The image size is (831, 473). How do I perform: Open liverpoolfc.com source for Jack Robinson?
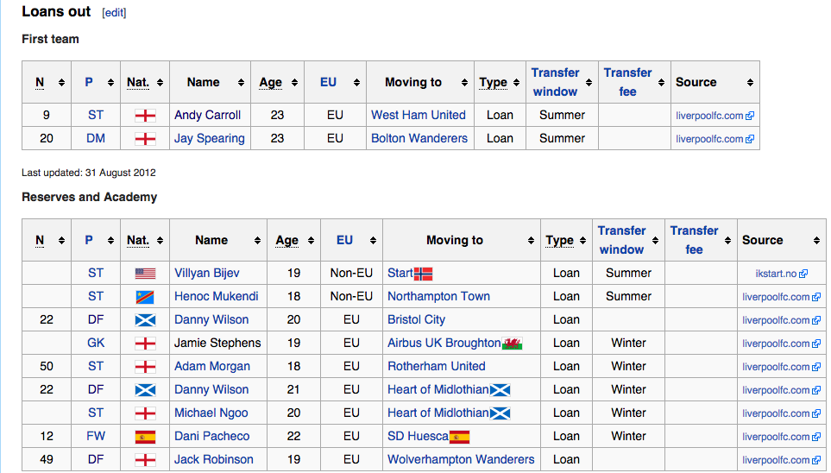click(x=781, y=460)
